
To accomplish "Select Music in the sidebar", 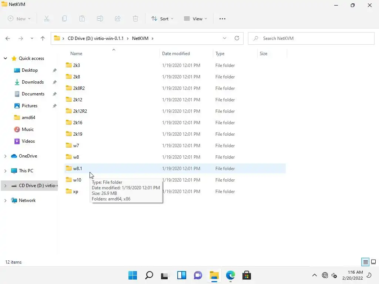I will 27,129.
